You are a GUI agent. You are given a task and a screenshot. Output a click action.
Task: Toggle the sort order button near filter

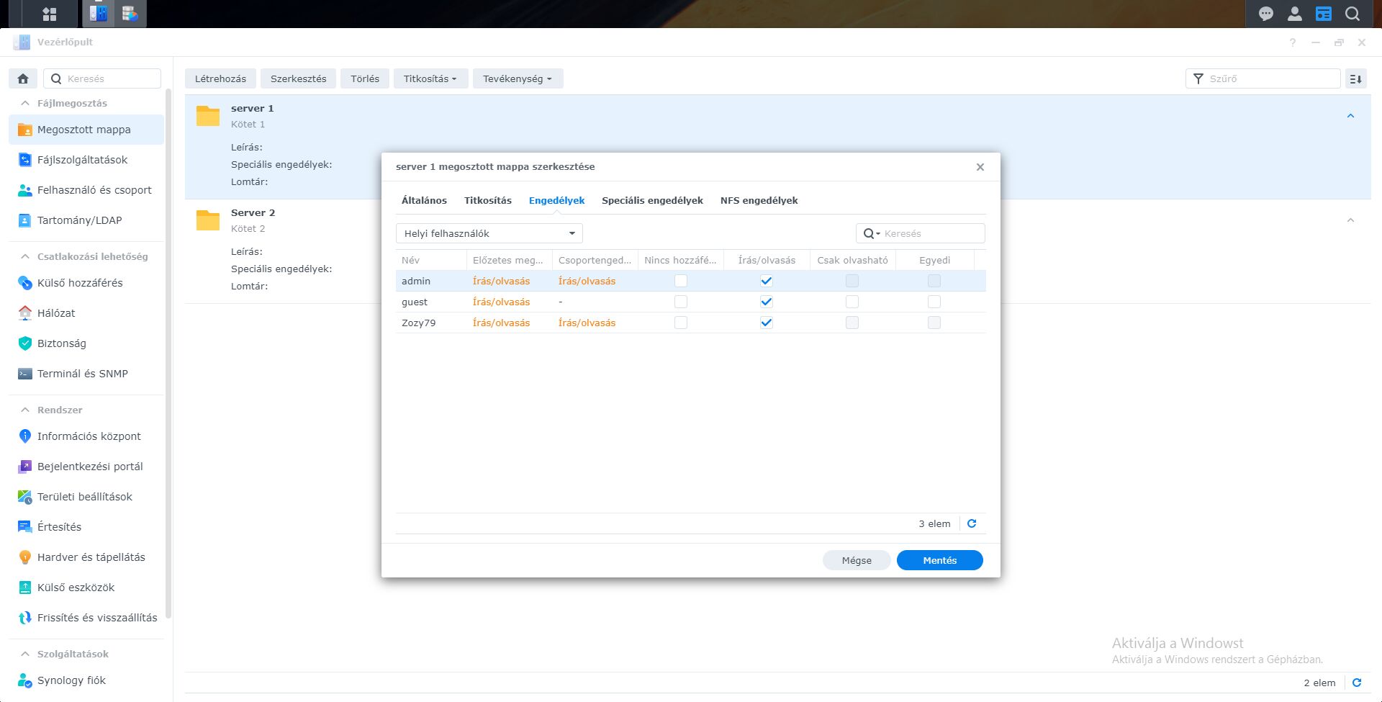[1356, 78]
